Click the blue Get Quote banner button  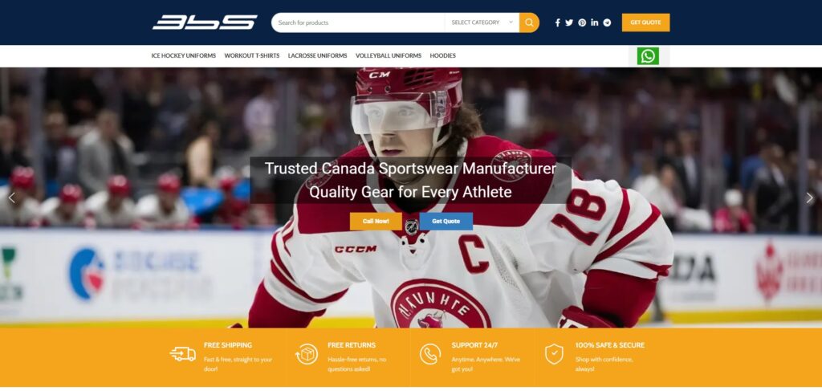click(446, 221)
